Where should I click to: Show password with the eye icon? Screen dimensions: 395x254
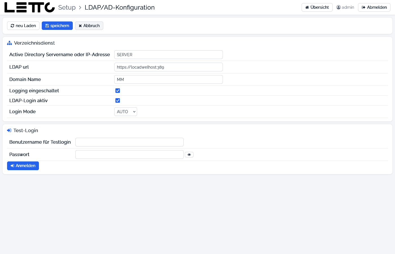(x=189, y=155)
